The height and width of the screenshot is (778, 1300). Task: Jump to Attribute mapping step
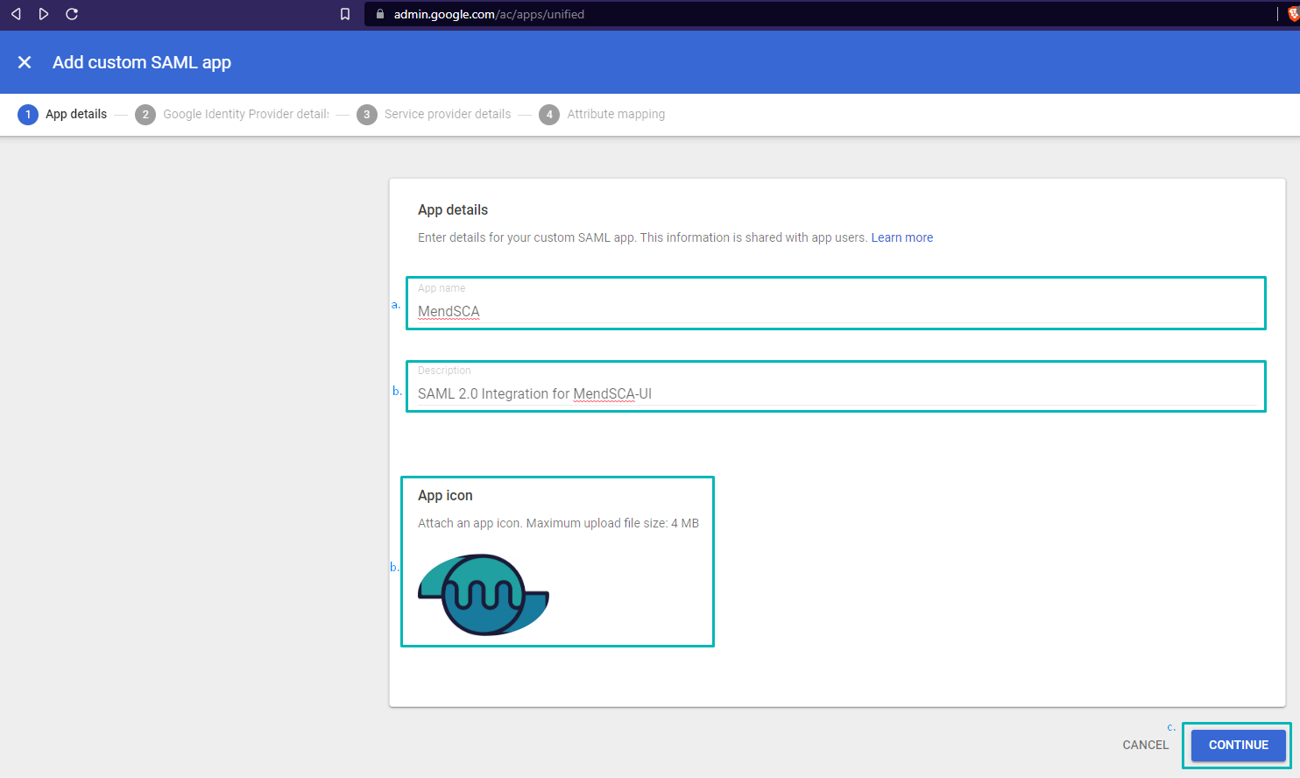[616, 115]
